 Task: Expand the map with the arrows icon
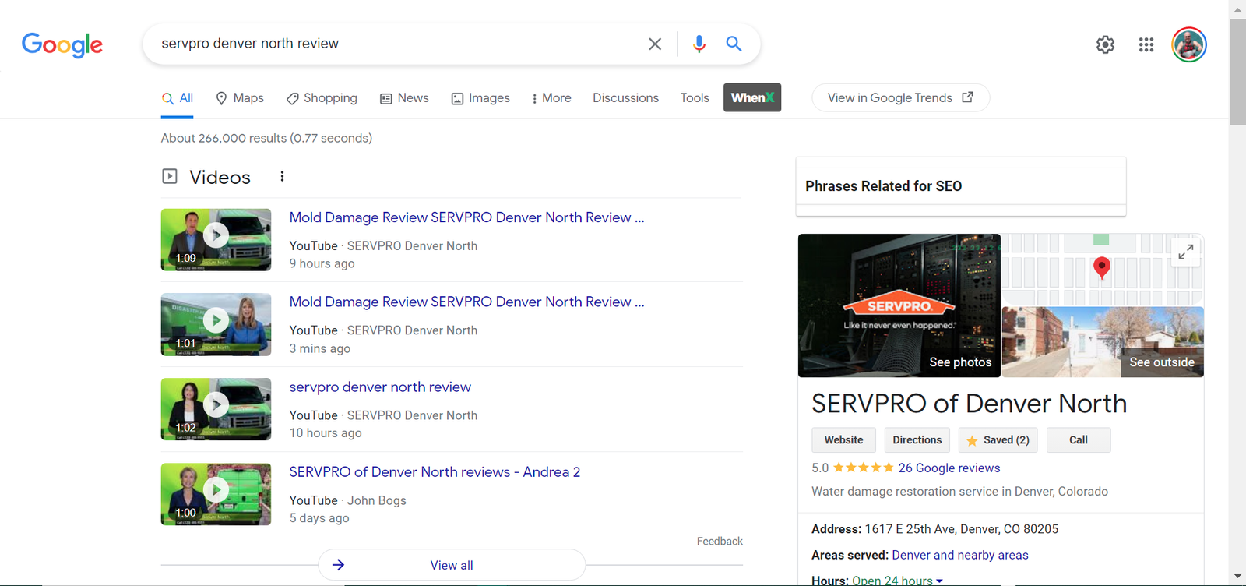tap(1186, 252)
